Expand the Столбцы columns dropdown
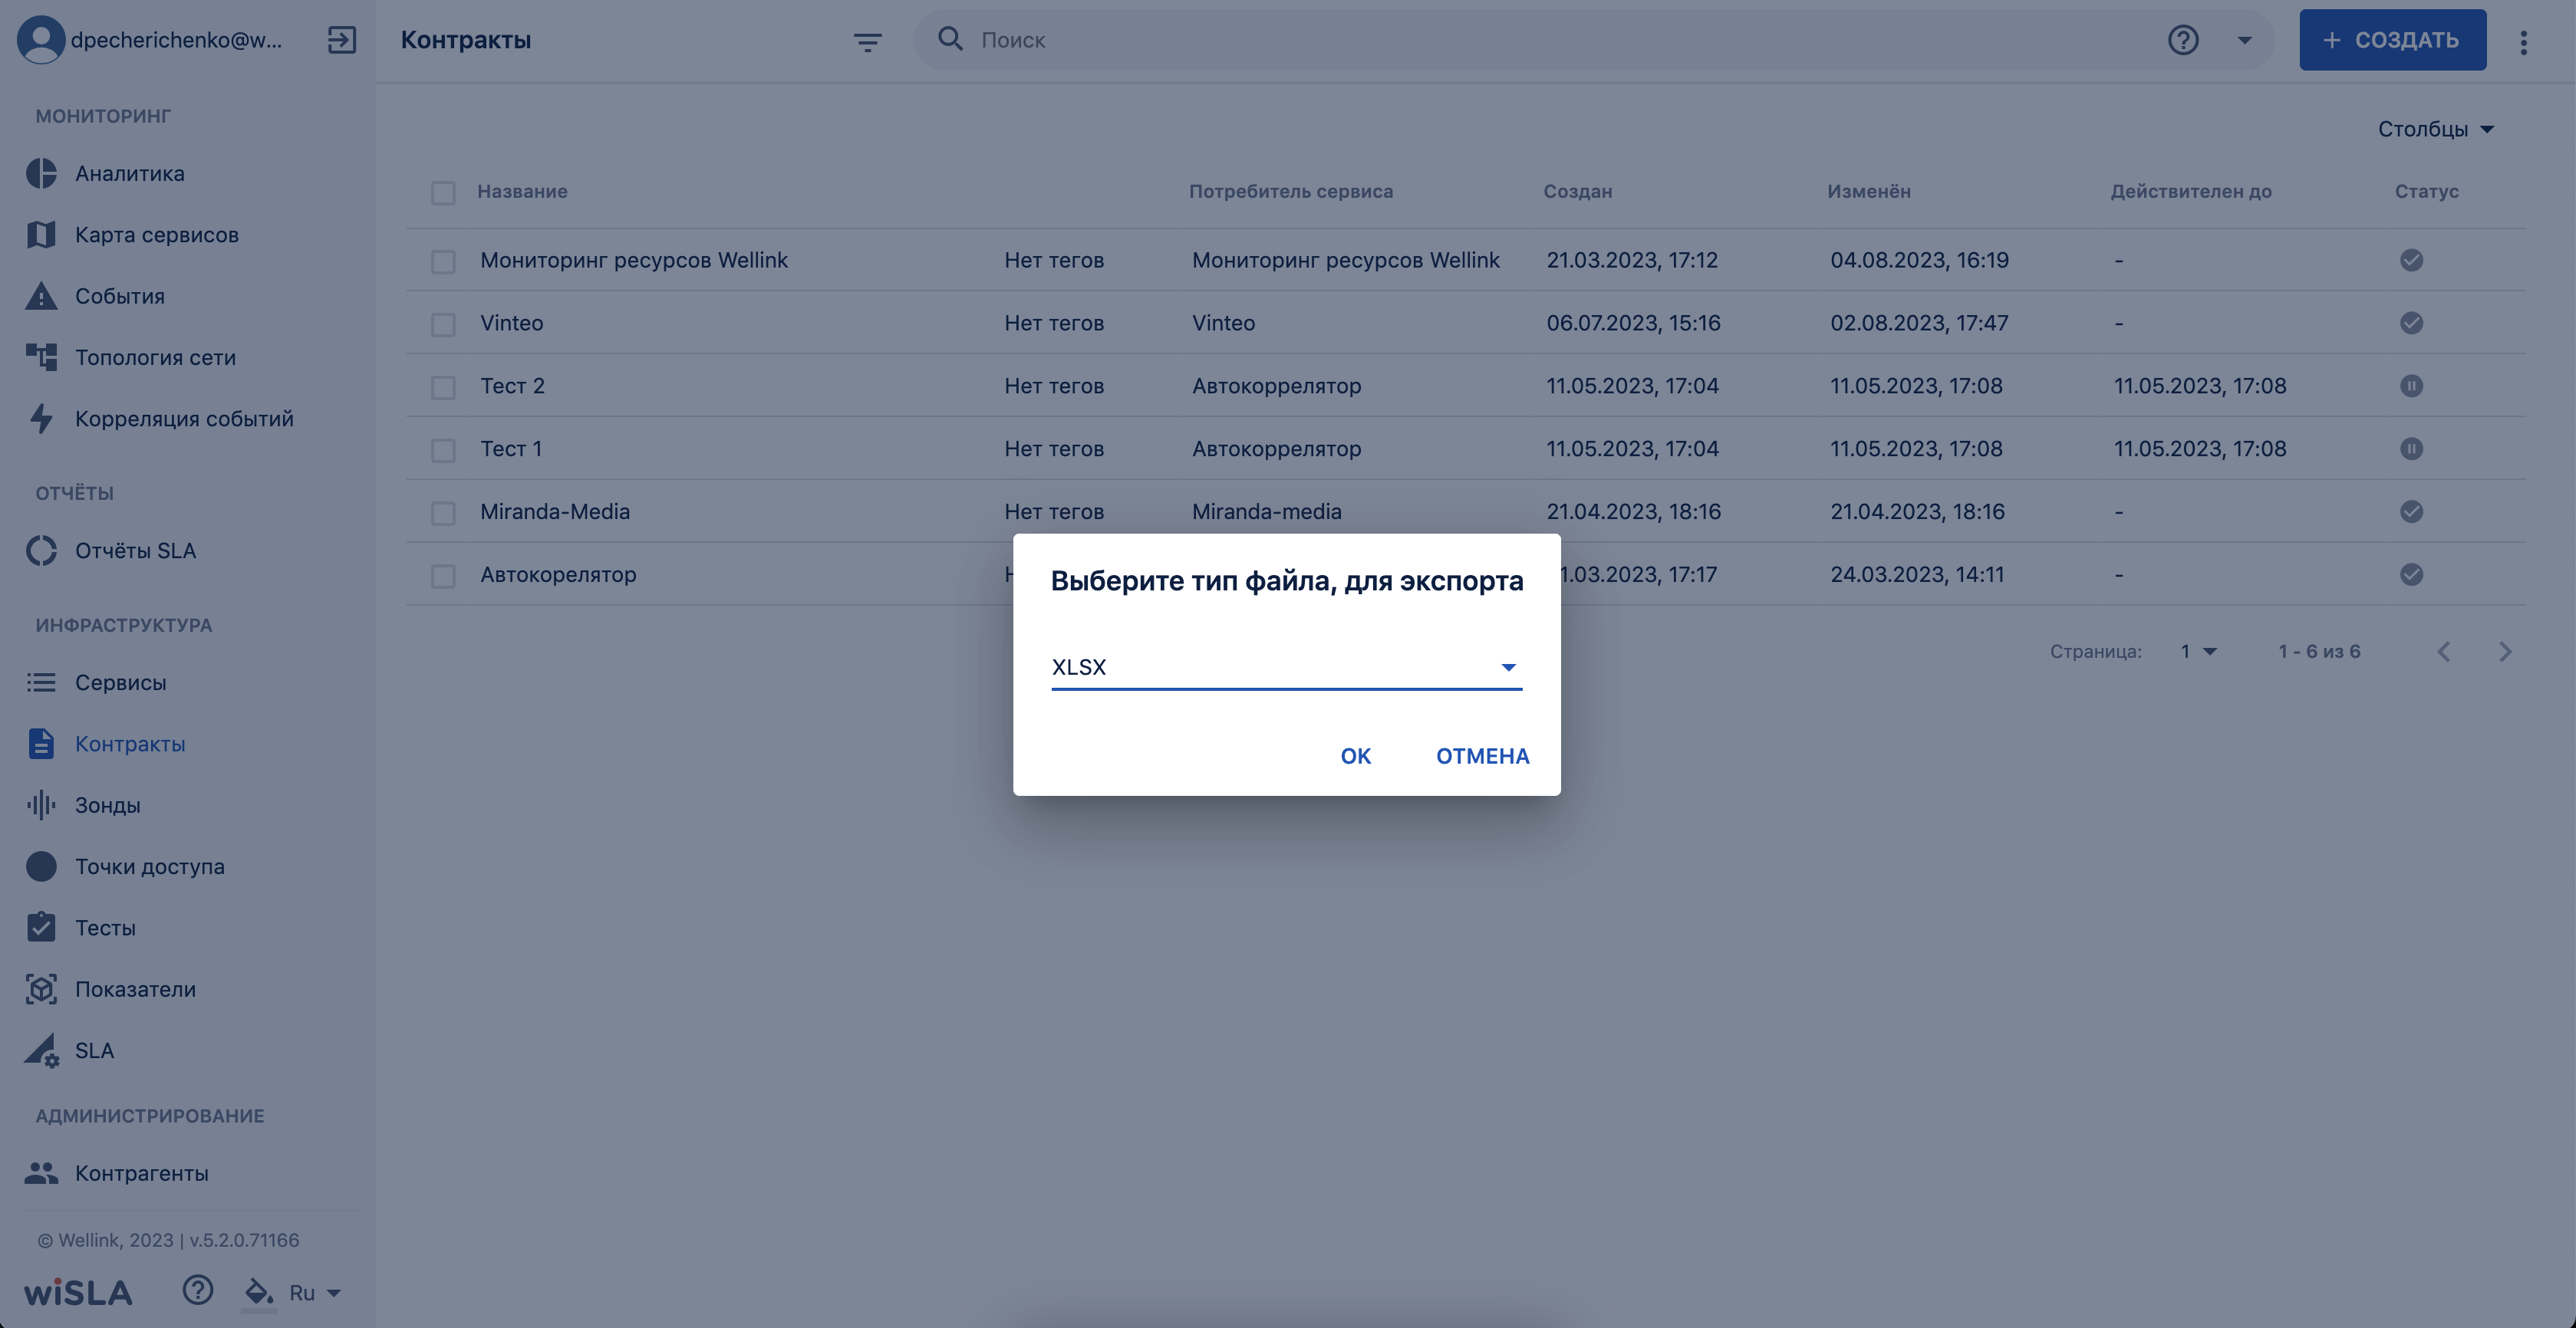Screen dimensions: 2576x1328 pos(2436,129)
